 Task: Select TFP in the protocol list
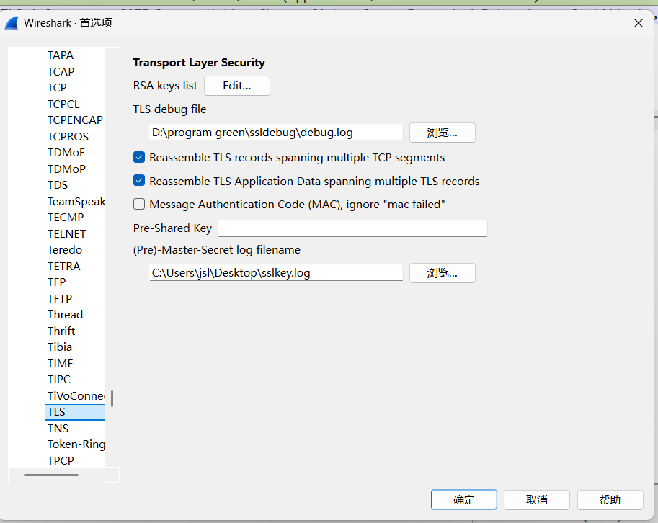(x=56, y=282)
